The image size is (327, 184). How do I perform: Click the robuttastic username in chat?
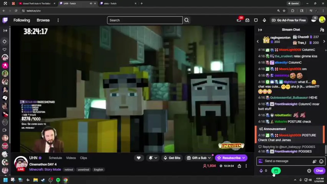click(283, 115)
